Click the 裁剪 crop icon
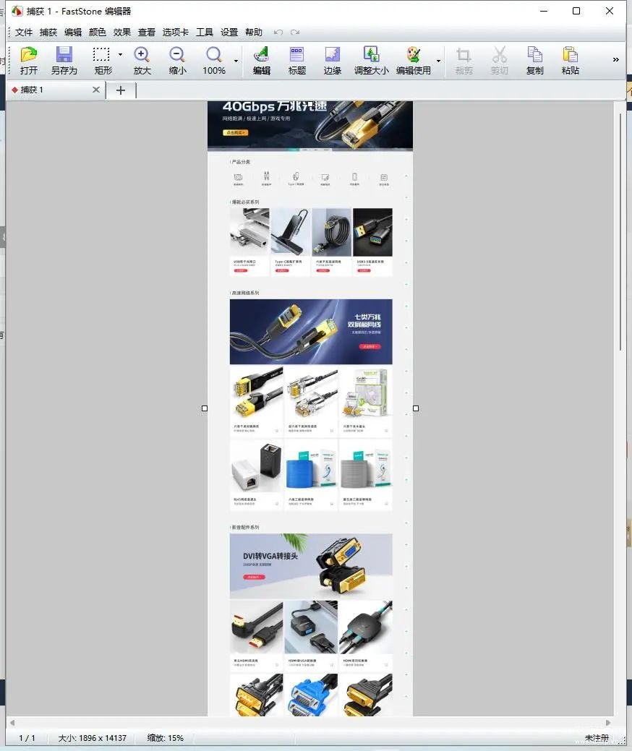 tap(464, 60)
